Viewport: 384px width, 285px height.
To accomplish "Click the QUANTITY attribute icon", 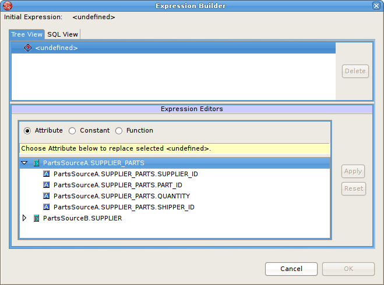I will [47, 196].
